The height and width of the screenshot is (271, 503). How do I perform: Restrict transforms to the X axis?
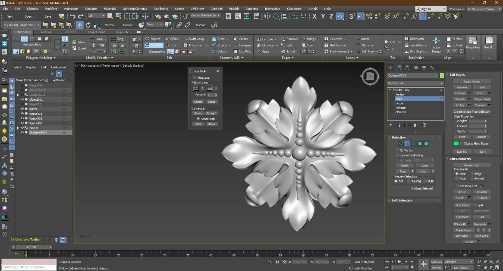pos(314,16)
